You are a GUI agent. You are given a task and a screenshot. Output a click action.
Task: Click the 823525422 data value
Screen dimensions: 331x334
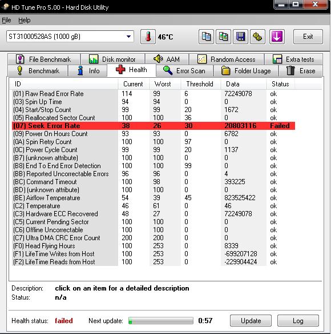click(240, 198)
